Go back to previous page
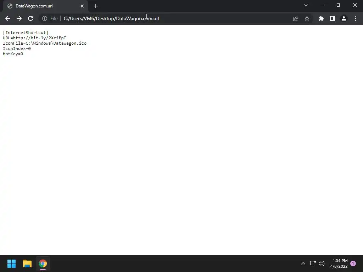Viewport: 363px width, 272px height. pos(8,18)
